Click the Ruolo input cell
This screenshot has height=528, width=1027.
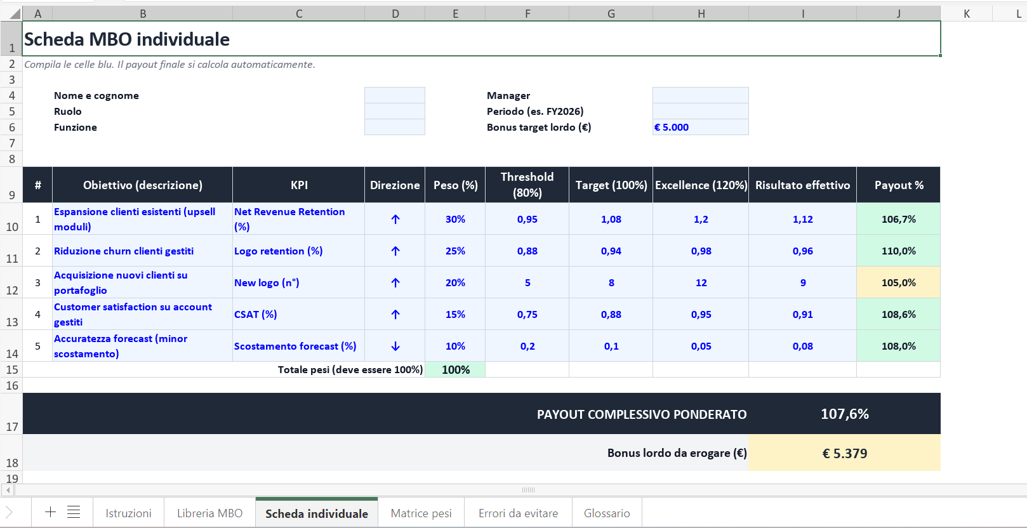pos(395,111)
